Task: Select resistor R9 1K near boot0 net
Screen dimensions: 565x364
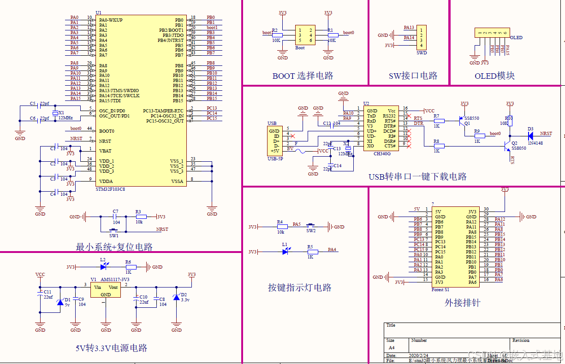Action: click(479, 136)
